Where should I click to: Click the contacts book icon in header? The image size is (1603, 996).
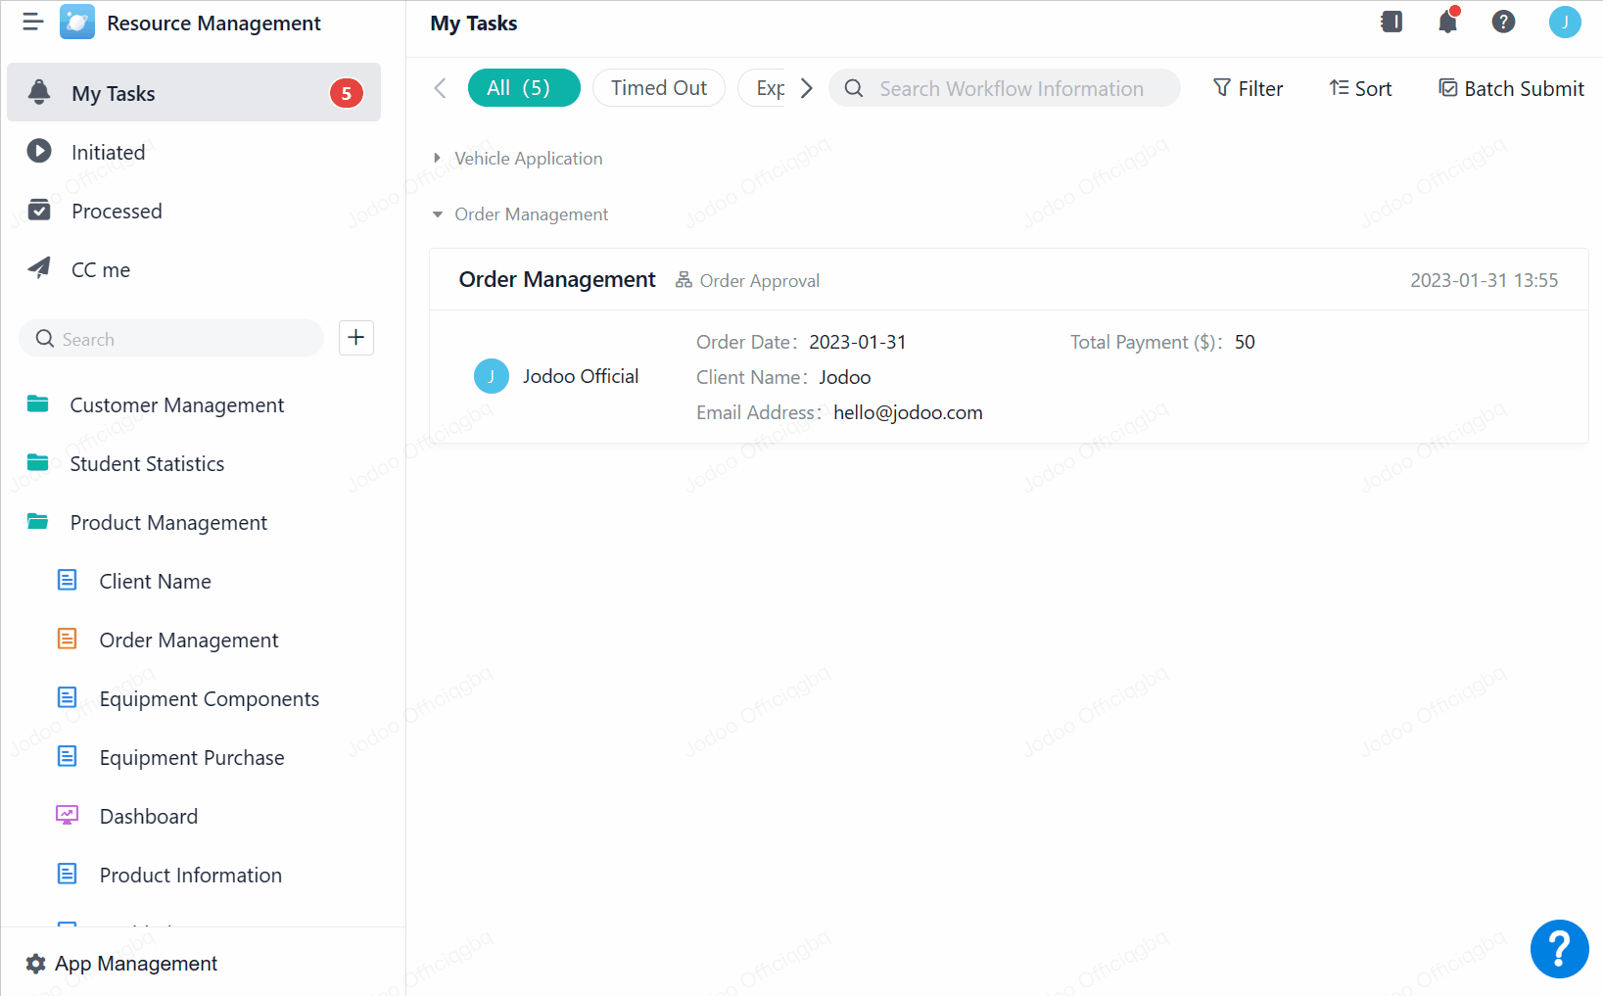coord(1391,22)
